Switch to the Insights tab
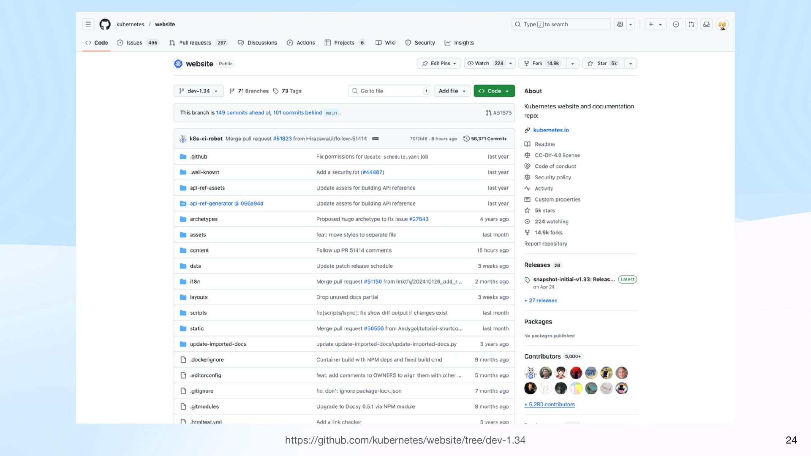Image resolution: width=811 pixels, height=456 pixels. pyautogui.click(x=459, y=43)
